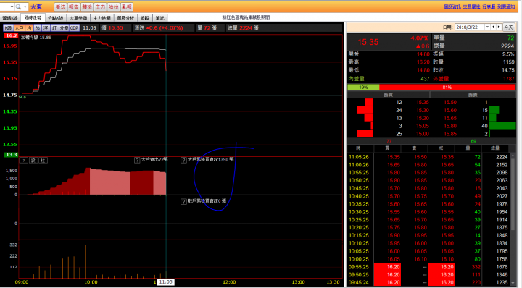The height and width of the screenshot is (288, 522).
Task: Click the 報告 toolbar button
Action: (73, 7)
